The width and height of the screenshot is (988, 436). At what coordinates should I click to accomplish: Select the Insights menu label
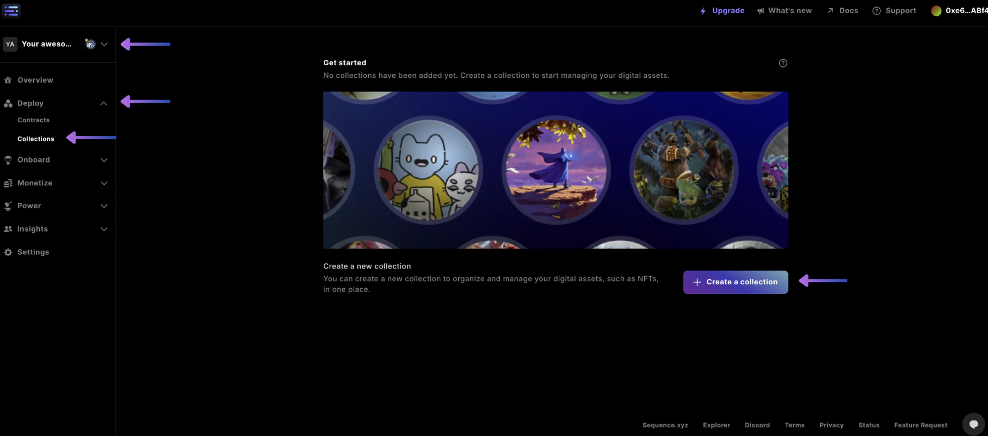pos(33,229)
